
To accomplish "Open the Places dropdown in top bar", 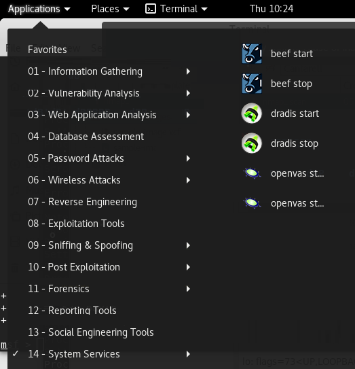I will pyautogui.click(x=110, y=9).
